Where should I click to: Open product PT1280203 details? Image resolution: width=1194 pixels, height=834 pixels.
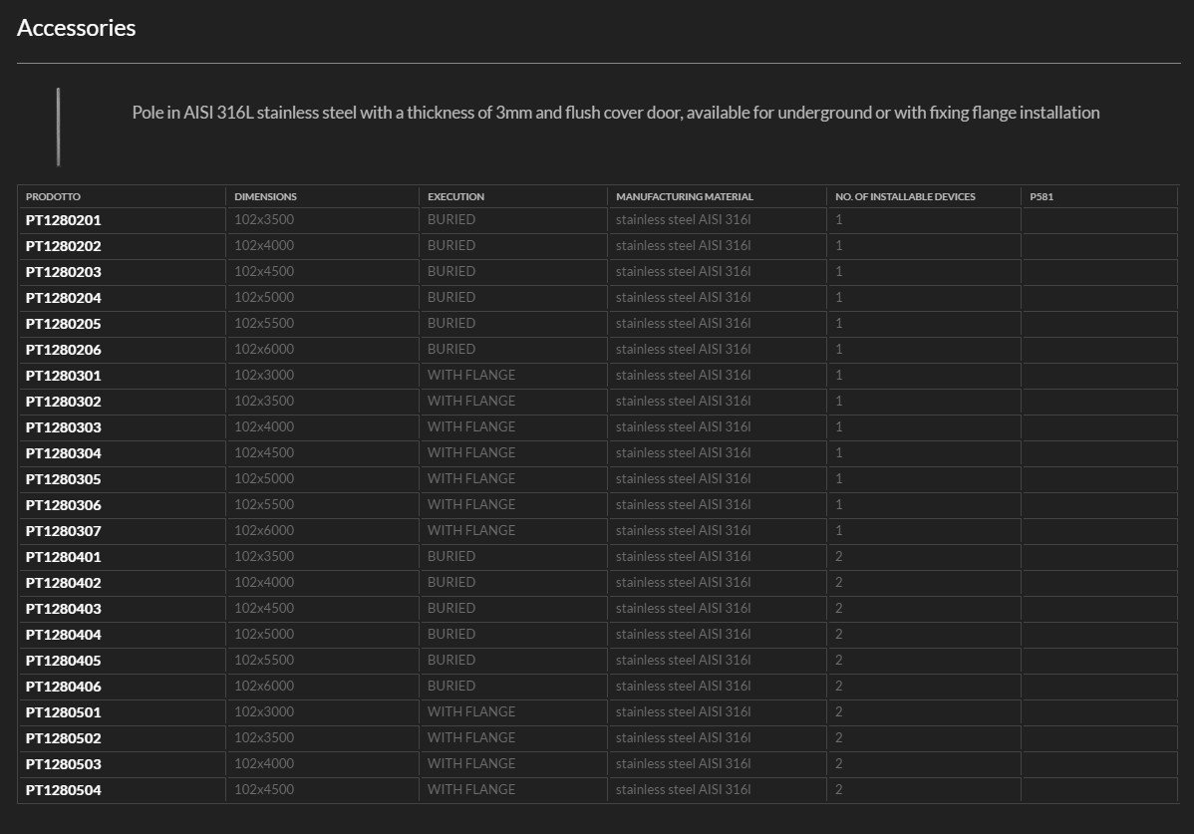click(64, 272)
